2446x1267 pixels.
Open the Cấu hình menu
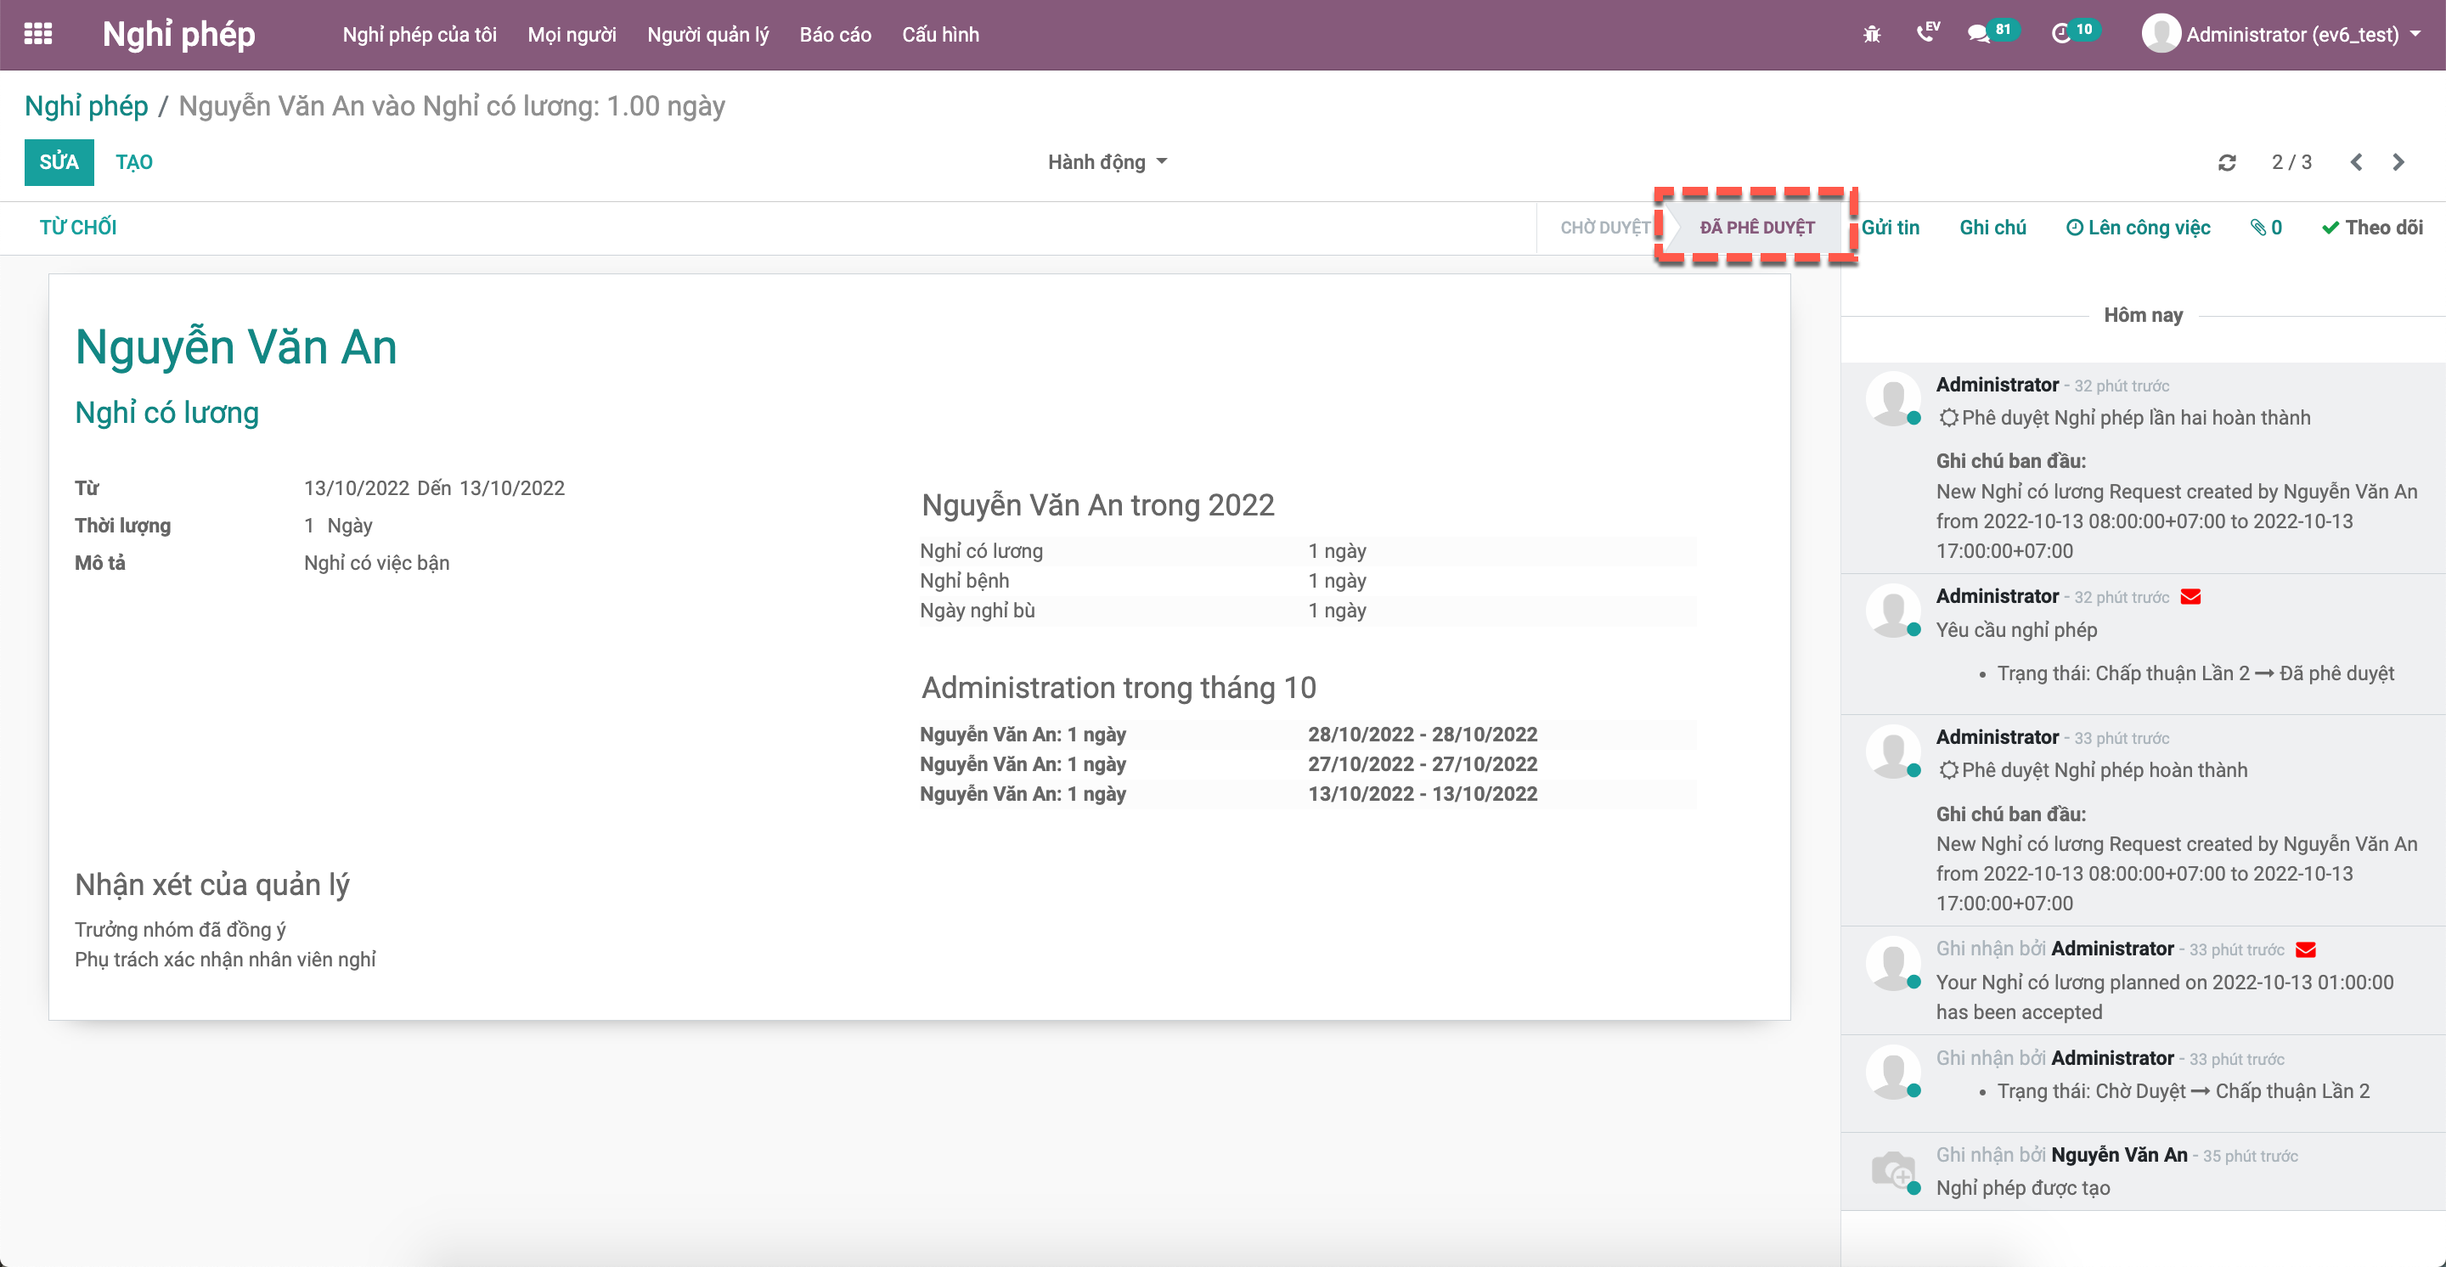pyautogui.click(x=940, y=34)
